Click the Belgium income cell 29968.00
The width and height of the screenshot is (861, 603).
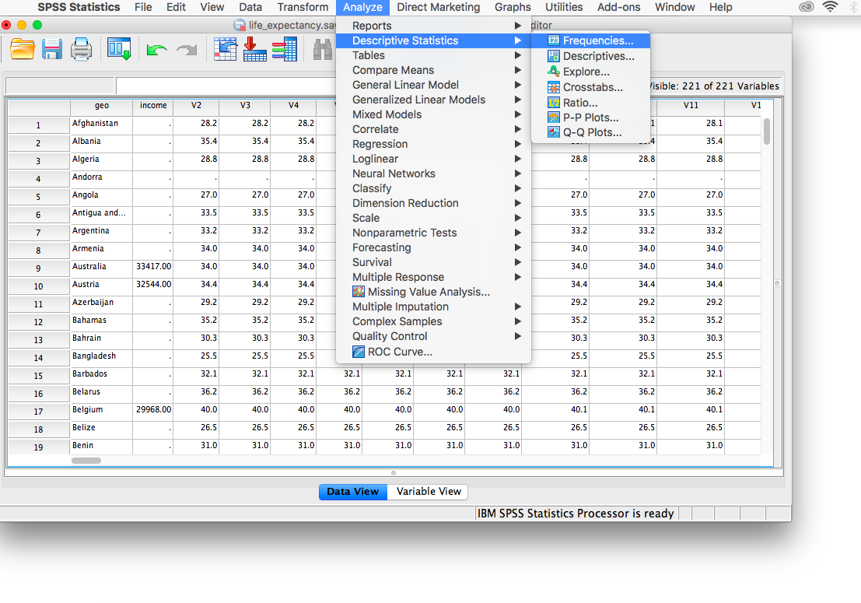click(x=153, y=410)
